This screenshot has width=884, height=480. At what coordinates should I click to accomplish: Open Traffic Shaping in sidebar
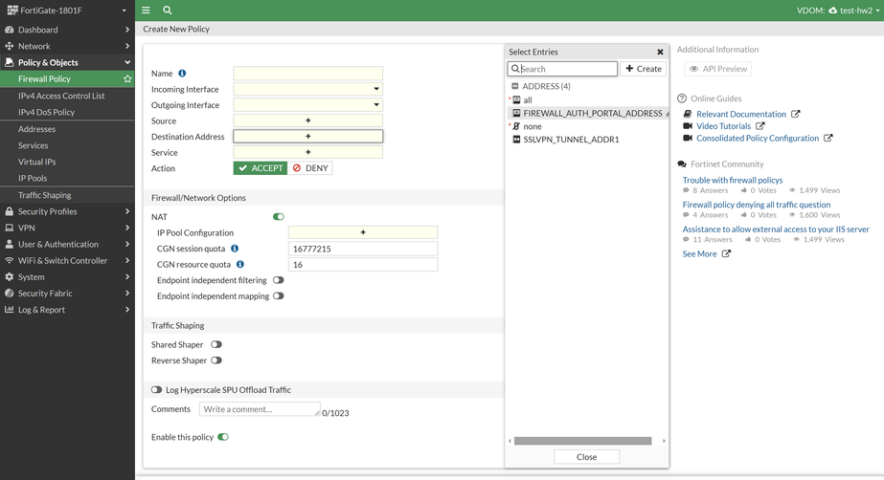(x=45, y=195)
